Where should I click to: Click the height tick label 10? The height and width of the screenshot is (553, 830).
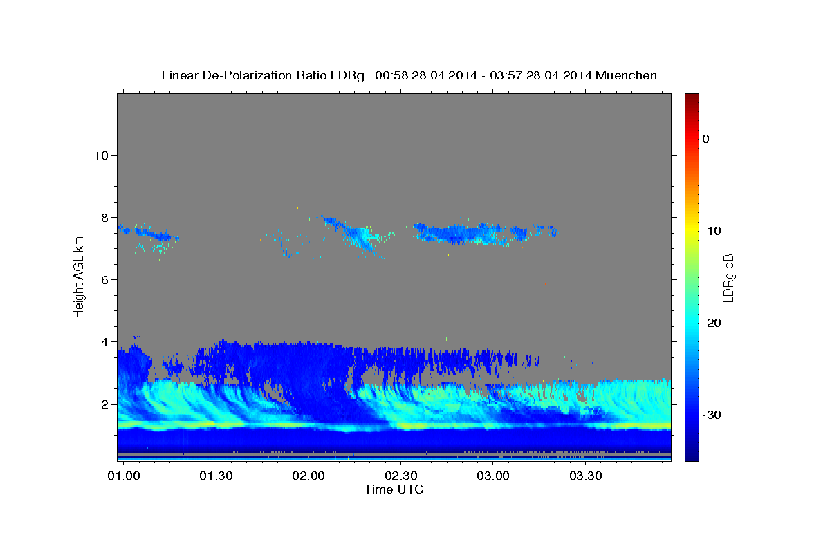101,155
